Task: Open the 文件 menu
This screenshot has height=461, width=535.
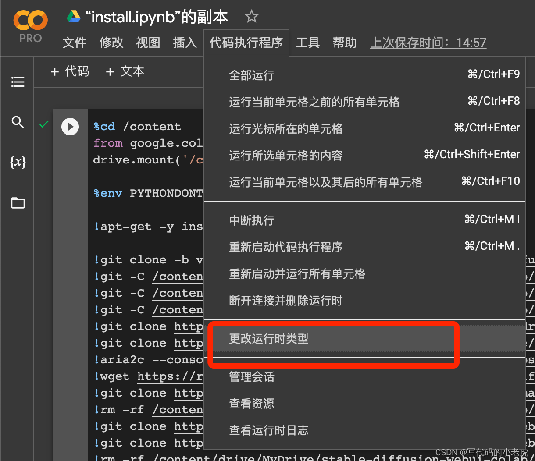Action: point(74,43)
